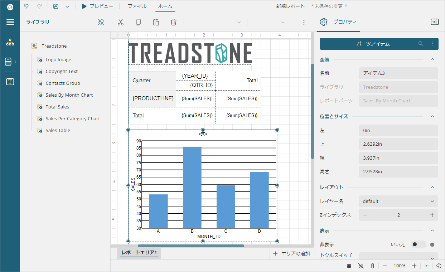This screenshot has width=445, height=272.
Task: Open the data panel in the sidebar
Action: click(x=9, y=62)
